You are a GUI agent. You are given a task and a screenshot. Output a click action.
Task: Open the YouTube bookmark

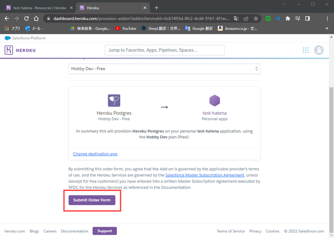126,28
